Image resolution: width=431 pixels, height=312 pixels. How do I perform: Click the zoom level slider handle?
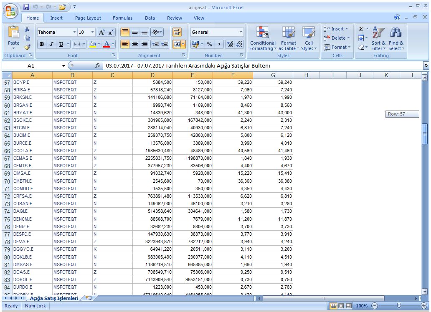tap(399, 305)
